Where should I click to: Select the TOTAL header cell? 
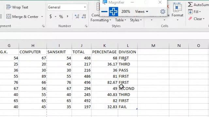[81, 52]
